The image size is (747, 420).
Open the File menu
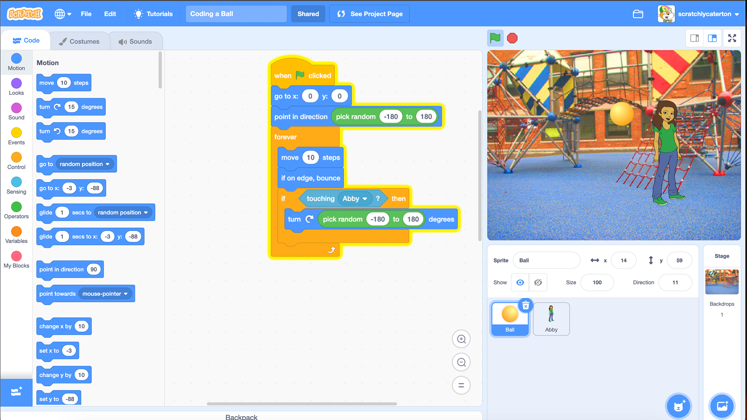(86, 14)
